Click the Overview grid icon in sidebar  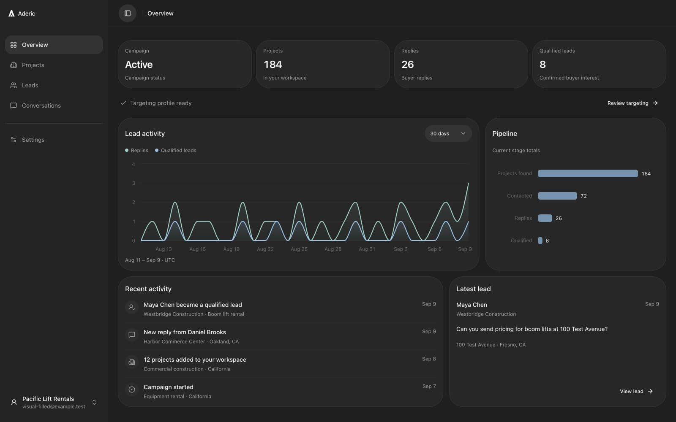pos(14,45)
